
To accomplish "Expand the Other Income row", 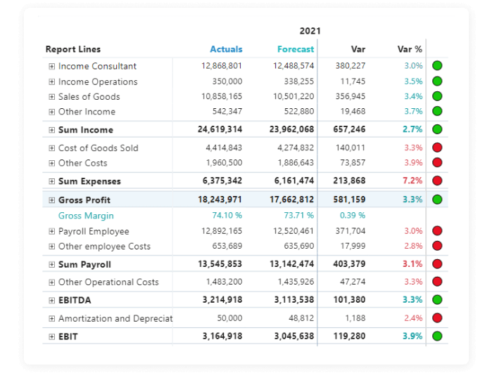I will tap(52, 112).
